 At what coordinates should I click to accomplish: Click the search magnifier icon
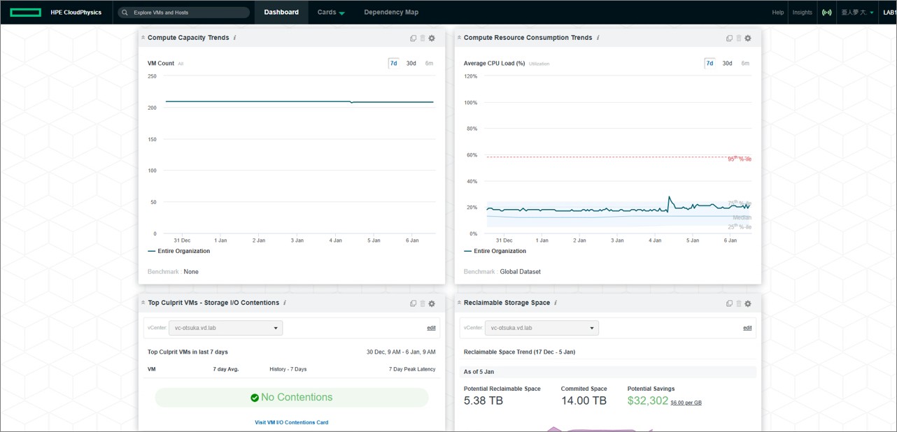(x=125, y=13)
